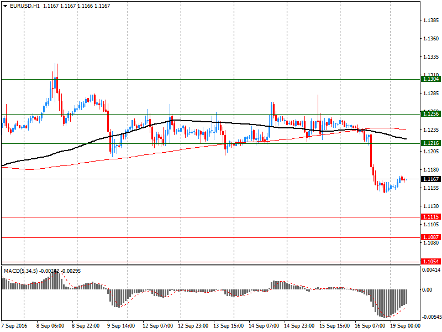This screenshot has height=332, width=442.
Task: Open the chart menu triangle beside EURUSD,H1
Action: pyautogui.click(x=6, y=6)
